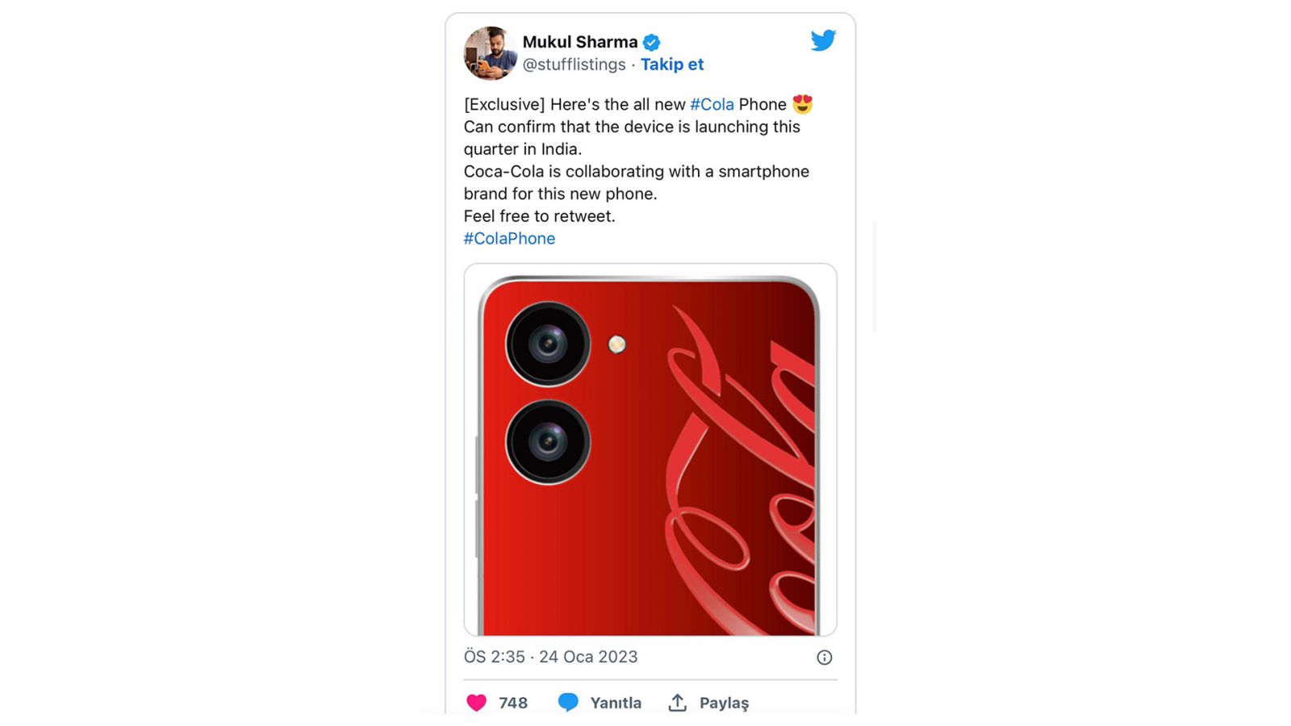Open Mukul Sharma's profile picture
The width and height of the screenshot is (1291, 726).
tap(491, 53)
